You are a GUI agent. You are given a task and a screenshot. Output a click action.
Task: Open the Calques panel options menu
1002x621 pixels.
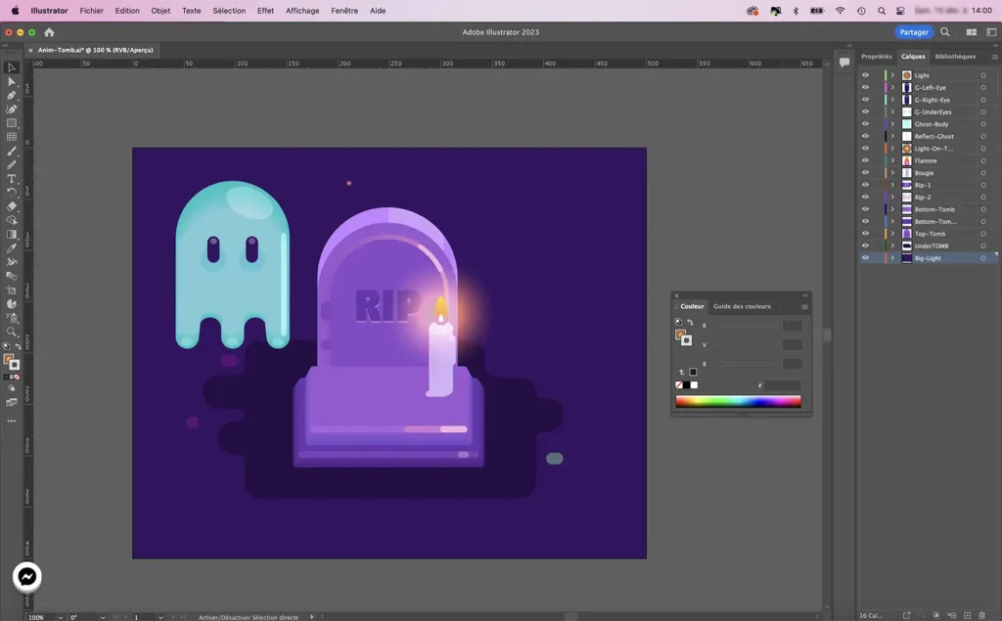[995, 57]
